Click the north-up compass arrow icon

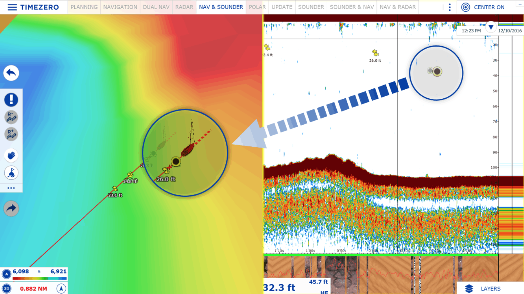click(61, 288)
